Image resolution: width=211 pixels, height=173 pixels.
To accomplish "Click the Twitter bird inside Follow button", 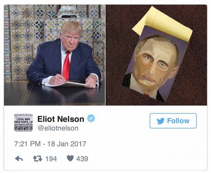I will pos(160,121).
